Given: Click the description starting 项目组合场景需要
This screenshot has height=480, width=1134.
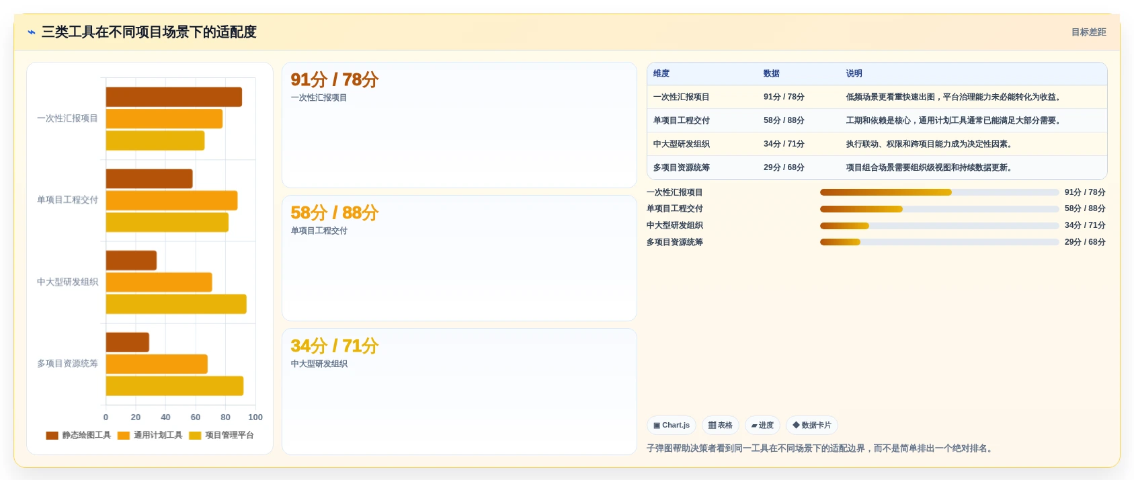Looking at the screenshot, I should pyautogui.click(x=930, y=168).
